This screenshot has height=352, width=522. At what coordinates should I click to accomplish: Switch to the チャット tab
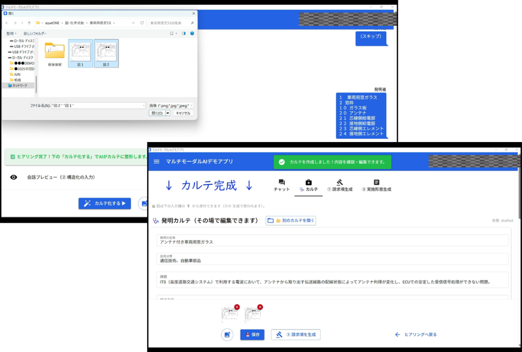click(x=282, y=185)
